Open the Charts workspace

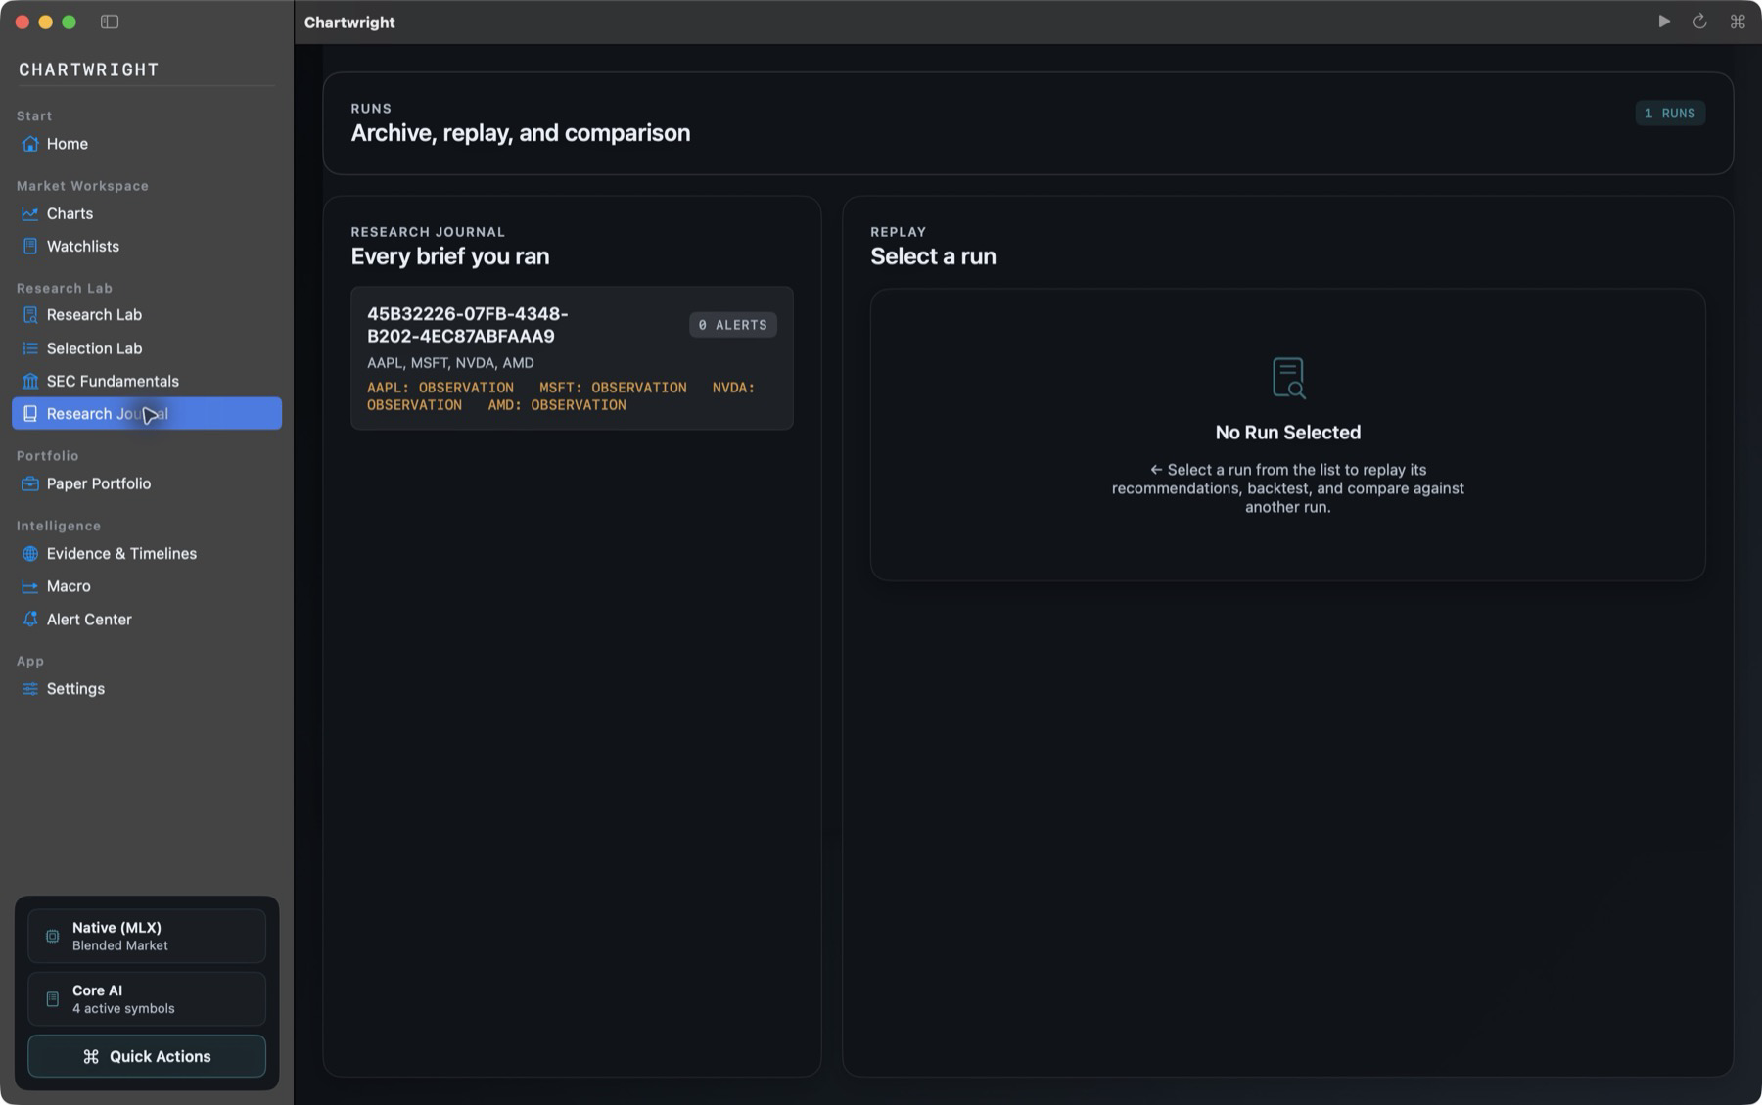point(147,213)
